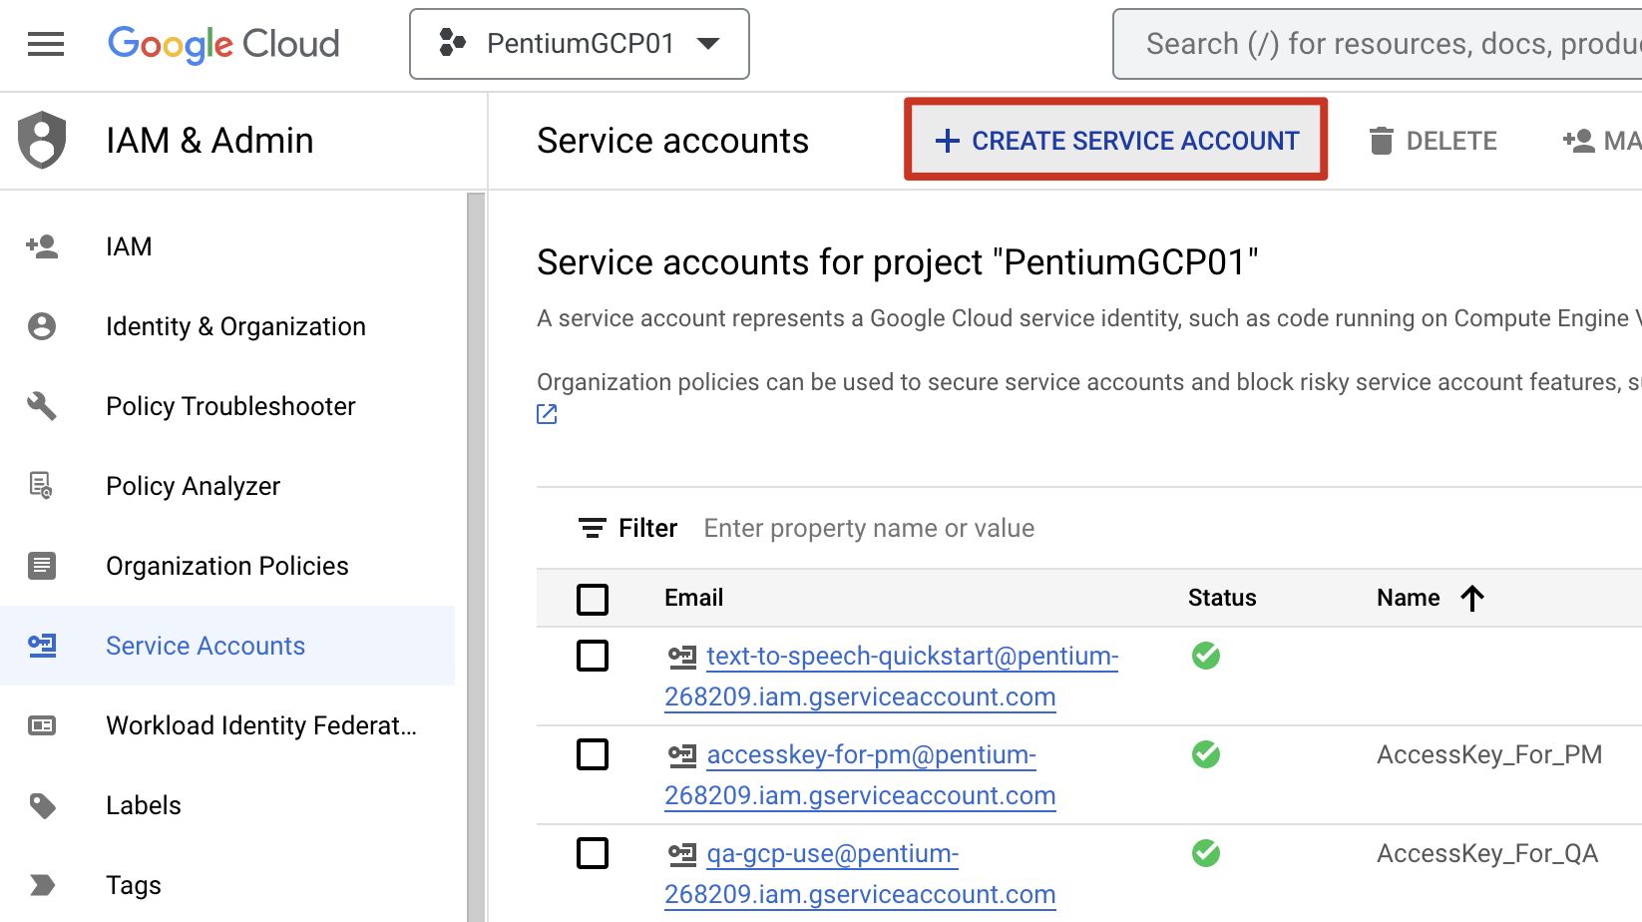Open Workload Identity Federation
Screen dimensions: 1642x922
pyautogui.click(x=261, y=725)
